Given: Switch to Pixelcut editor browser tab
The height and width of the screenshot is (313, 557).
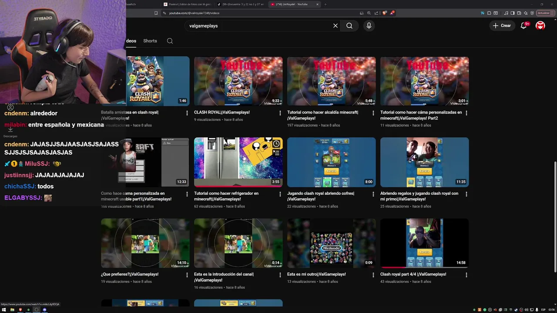Looking at the screenshot, I should 188,4.
